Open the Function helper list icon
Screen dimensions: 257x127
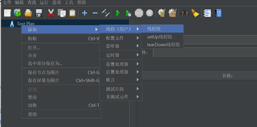[207, 13]
